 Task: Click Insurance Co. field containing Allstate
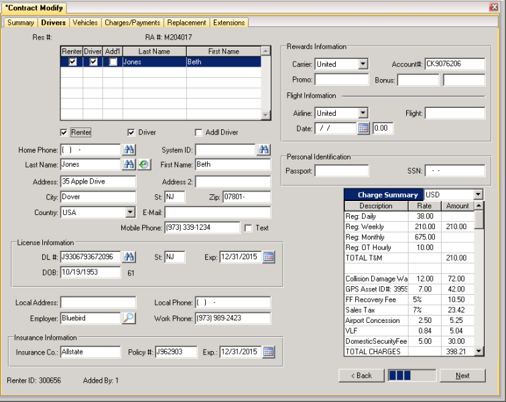90,352
